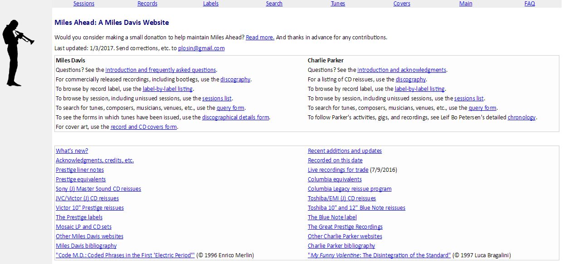The image size is (563, 264).
Task: Open the discographical details form link
Action: (236, 118)
